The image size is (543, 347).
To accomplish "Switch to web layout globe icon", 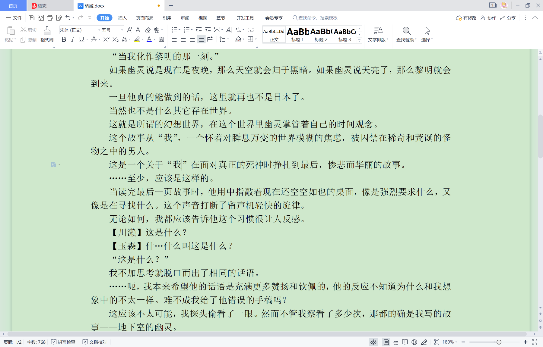I will [x=414, y=342].
